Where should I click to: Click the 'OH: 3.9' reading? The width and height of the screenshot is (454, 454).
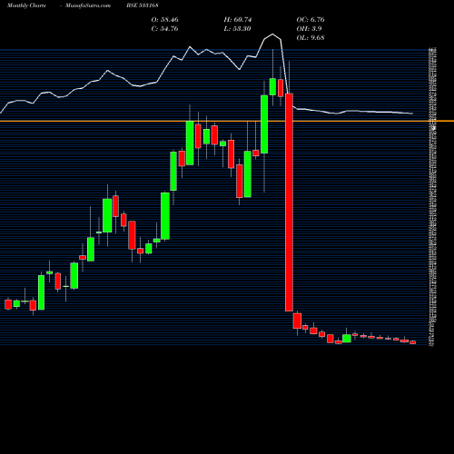point(309,29)
